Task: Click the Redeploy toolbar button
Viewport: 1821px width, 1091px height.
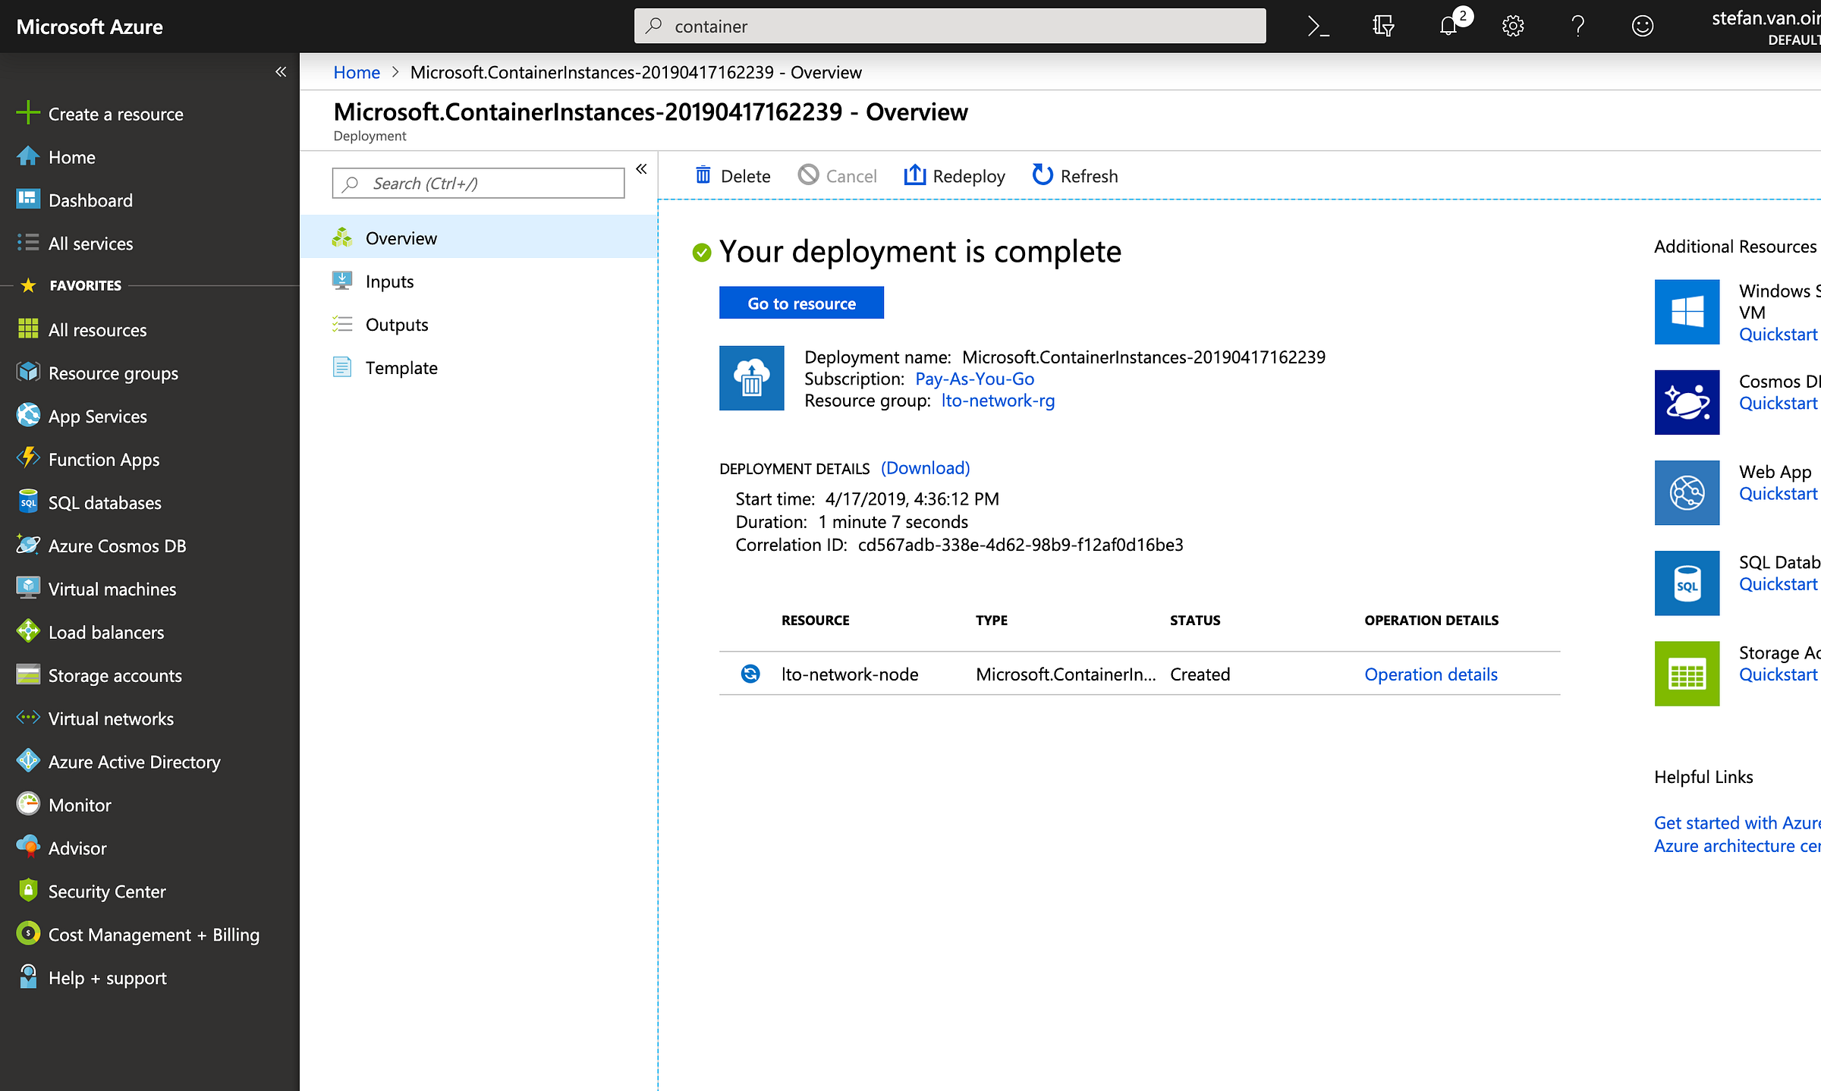Action: (x=955, y=176)
